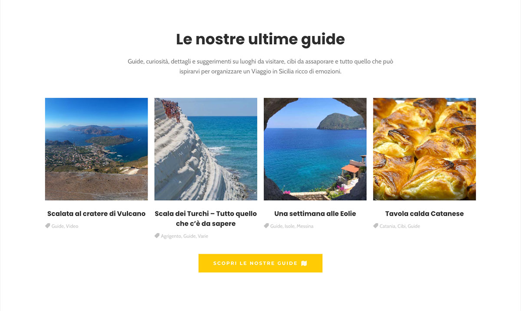
Task: Select the Video tag under Vulcano article
Action: coord(72,226)
